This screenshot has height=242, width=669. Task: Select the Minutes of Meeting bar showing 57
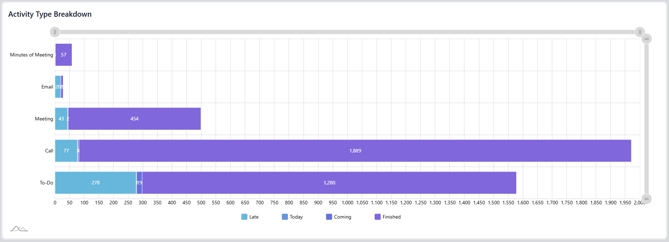64,55
